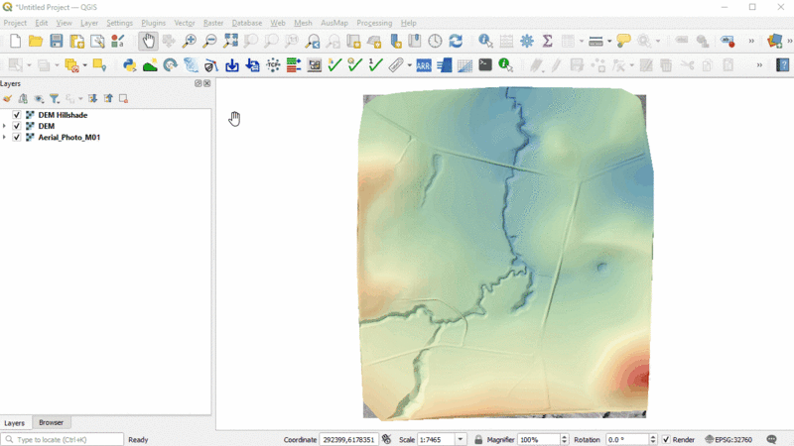Click the Statistical Summary sigma icon

(x=547, y=42)
